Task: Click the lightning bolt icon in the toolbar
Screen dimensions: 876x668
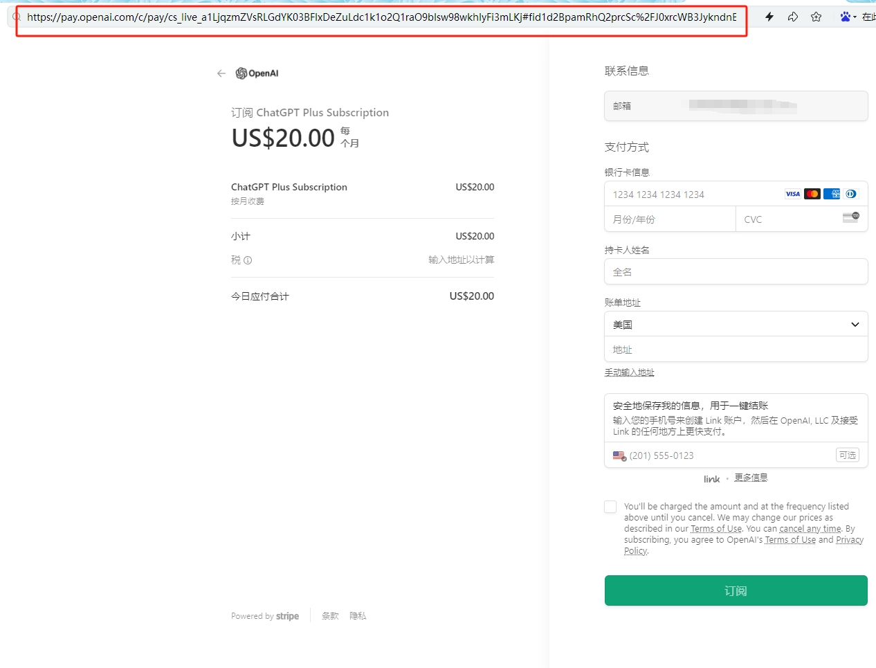Action: [x=769, y=16]
